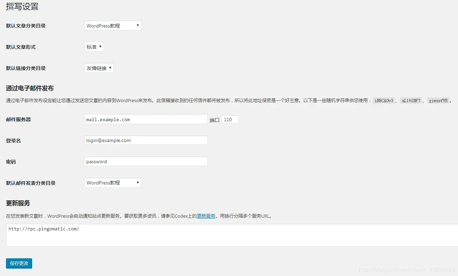The image size is (458, 276).
Task: Open the 默认邮件发表分类目录 dropdown
Action: [112, 182]
